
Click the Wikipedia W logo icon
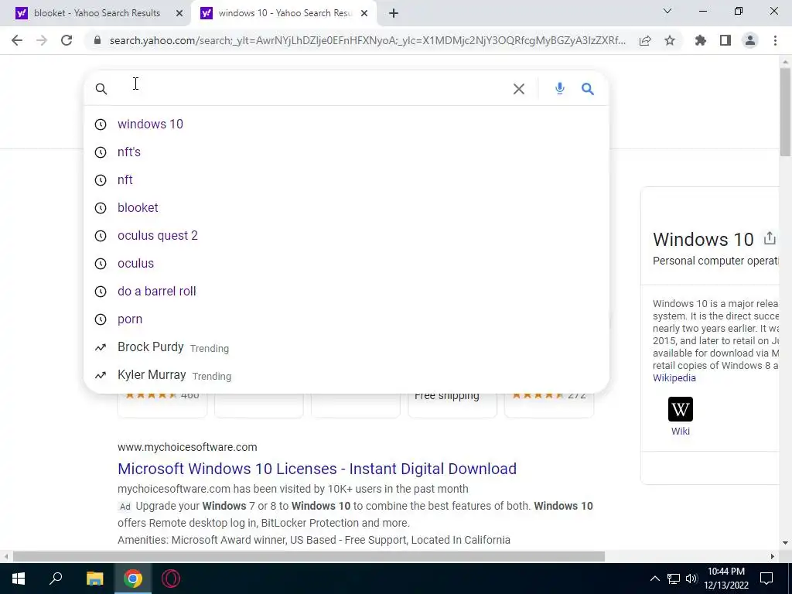click(x=681, y=409)
